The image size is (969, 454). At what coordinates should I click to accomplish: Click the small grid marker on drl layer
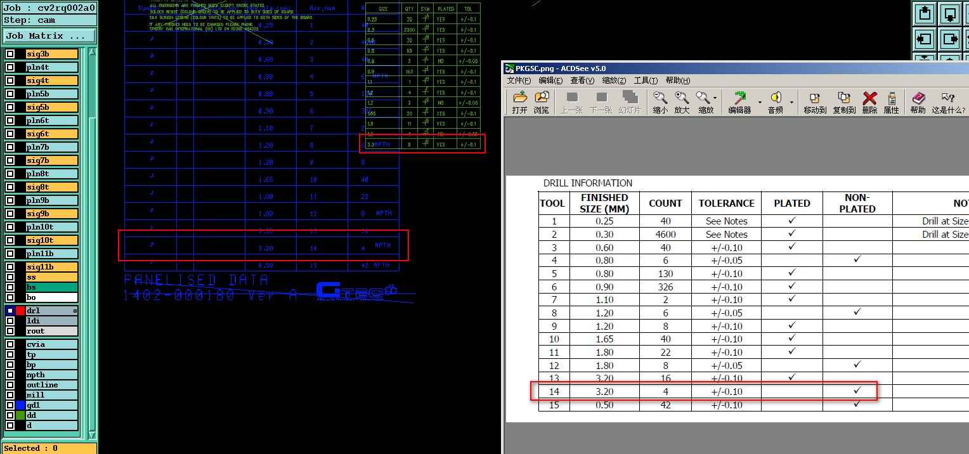tap(75, 311)
